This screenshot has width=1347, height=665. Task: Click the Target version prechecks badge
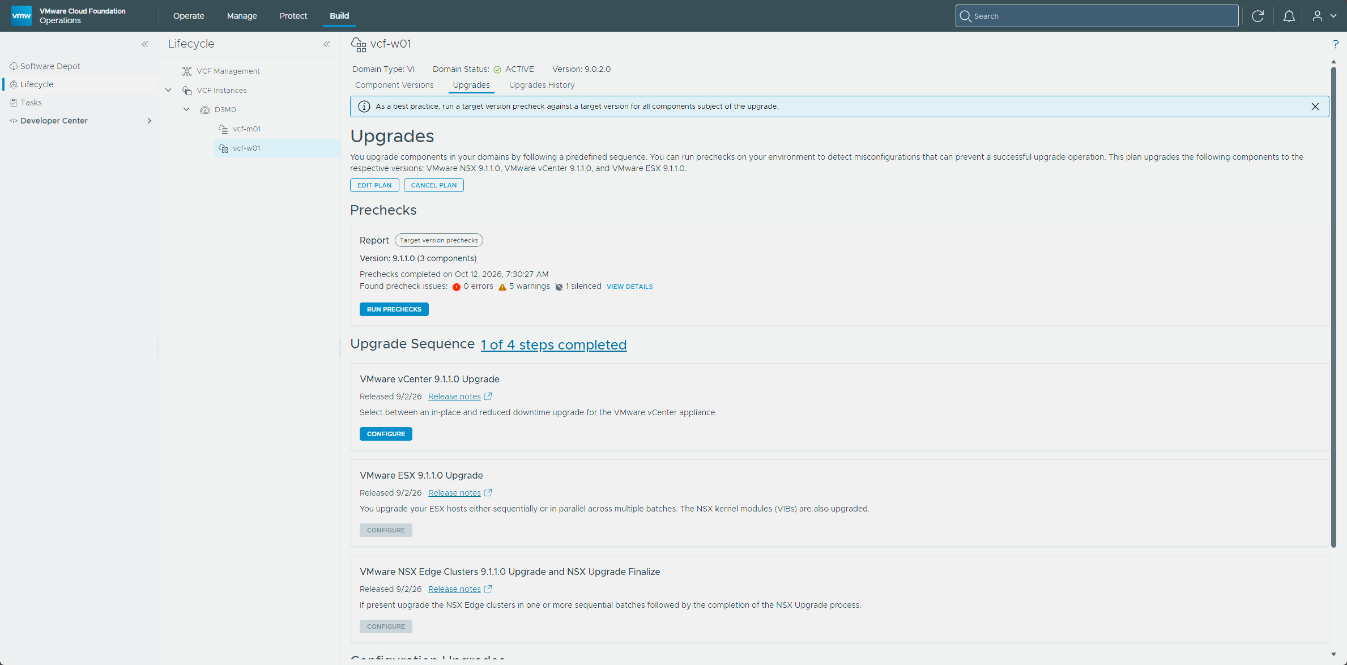click(439, 240)
